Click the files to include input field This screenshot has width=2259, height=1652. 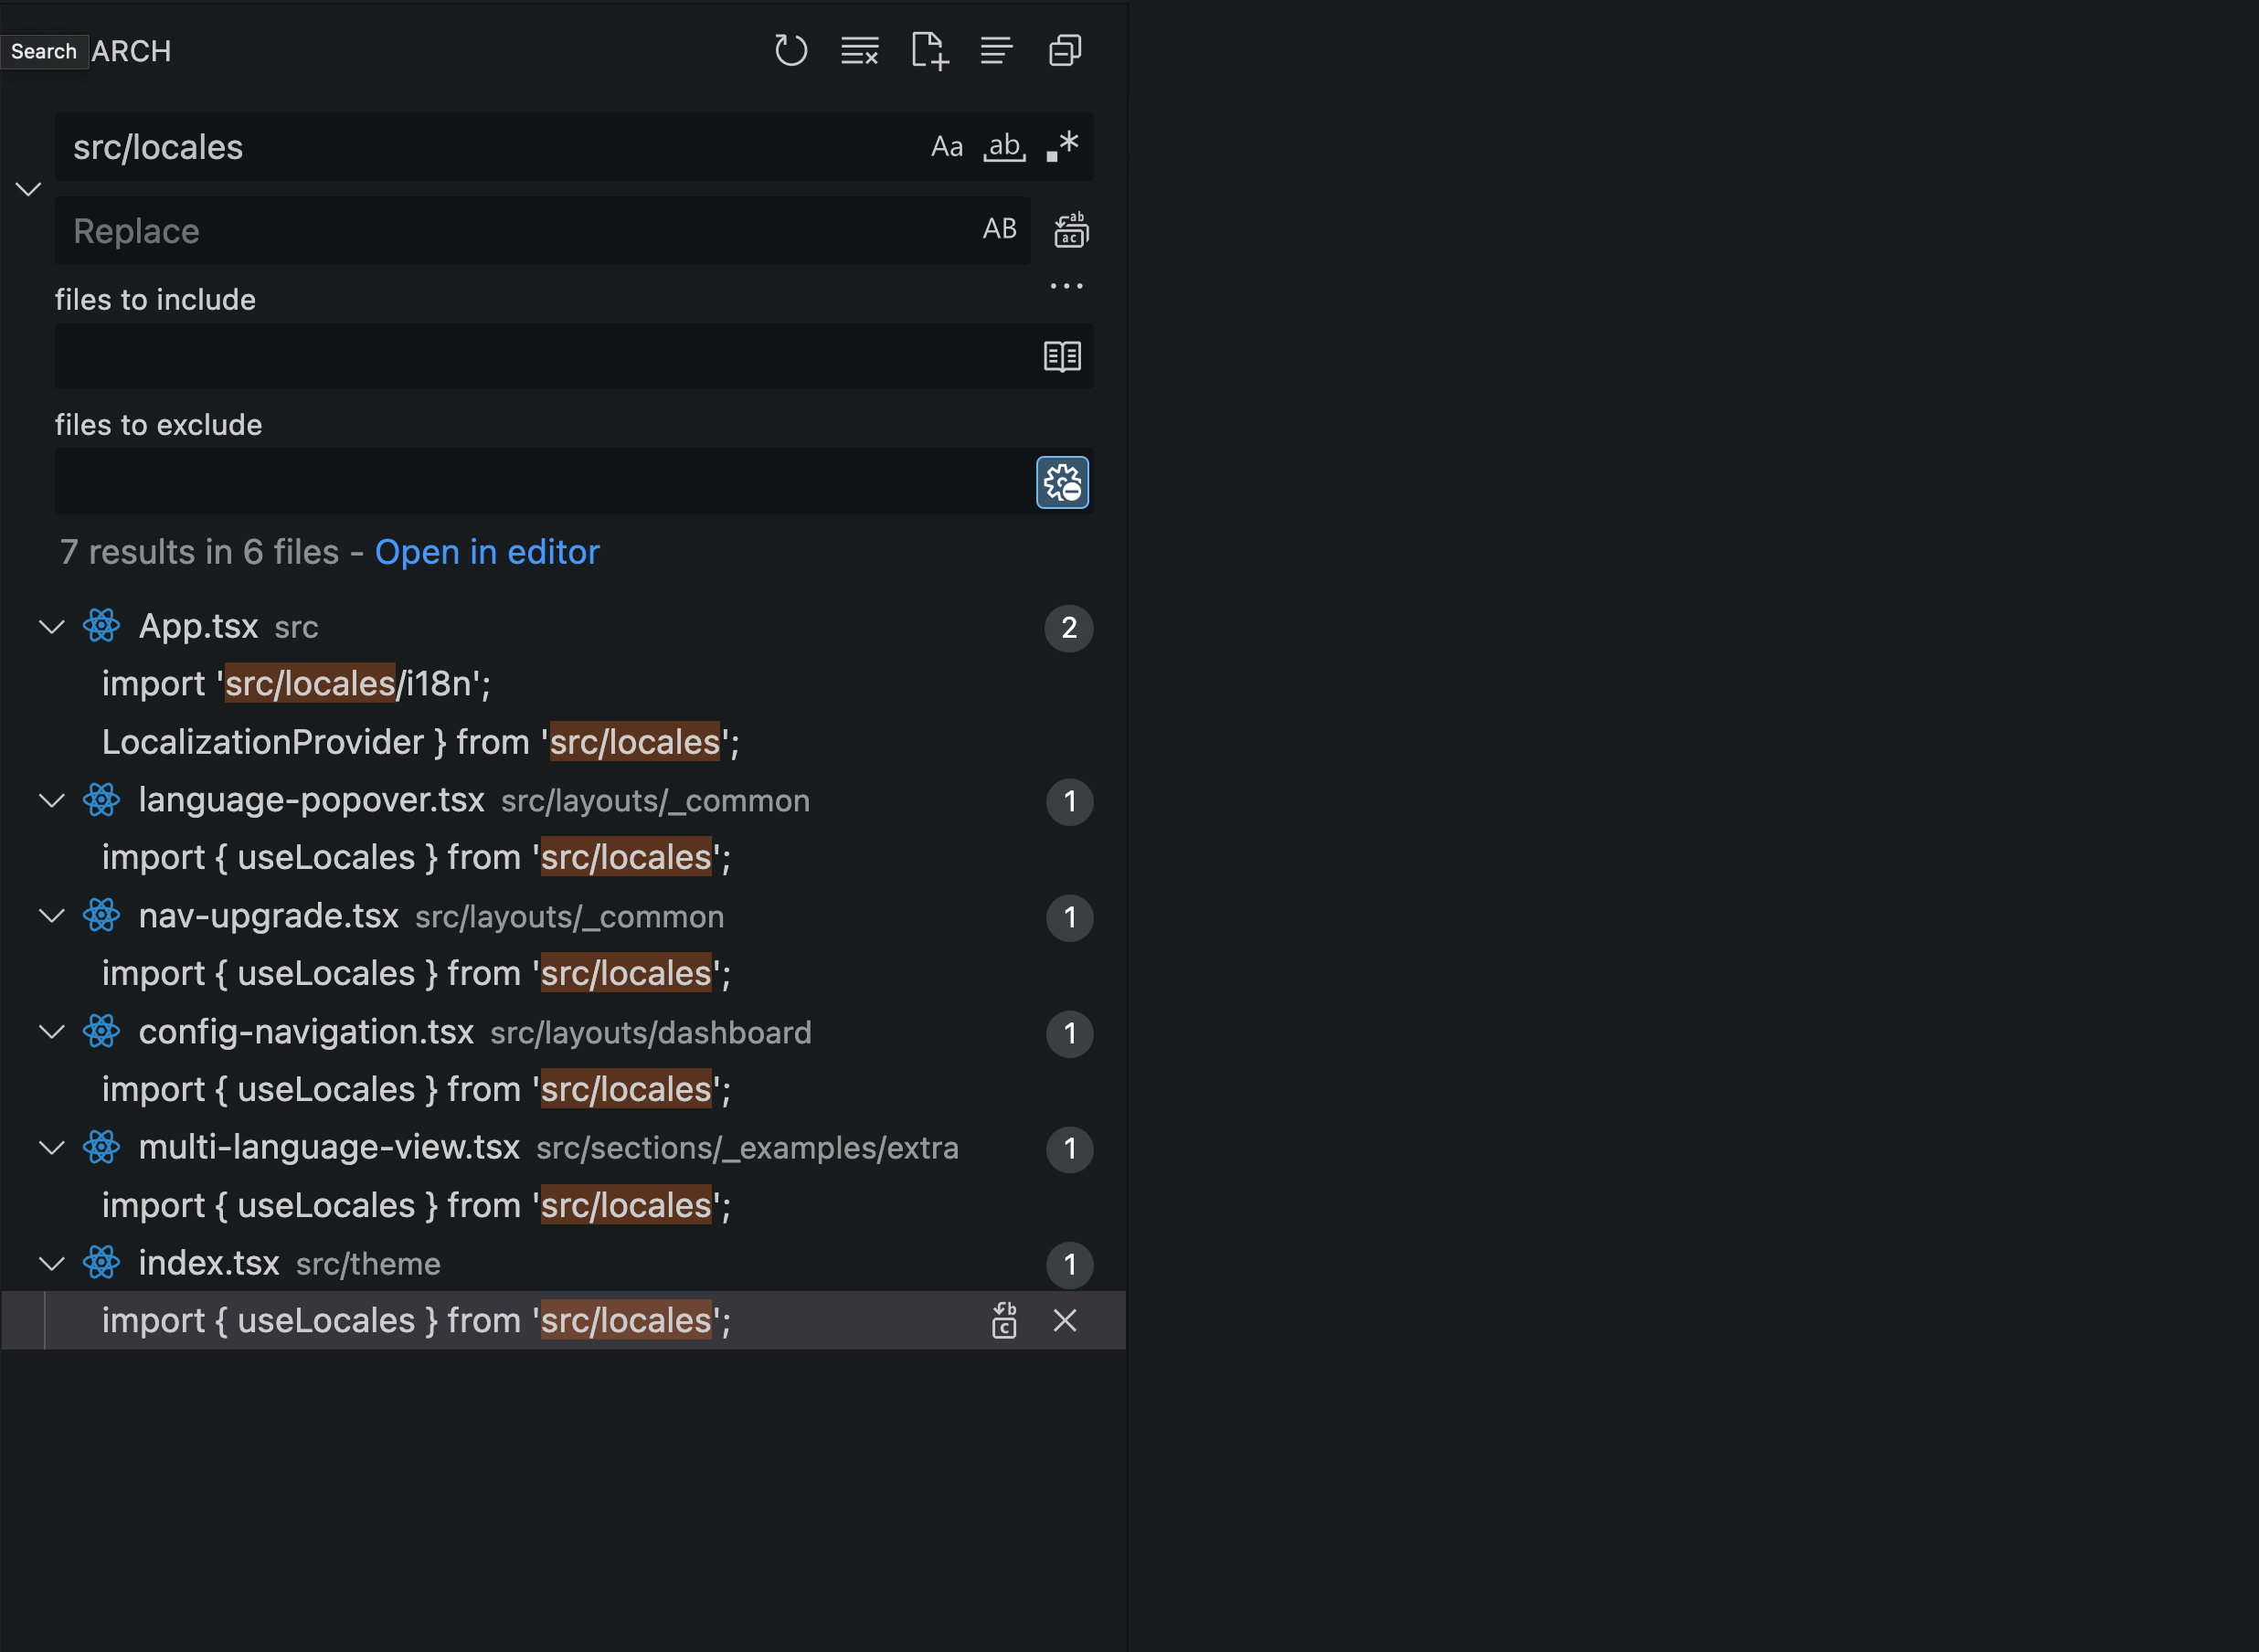[x=540, y=356]
